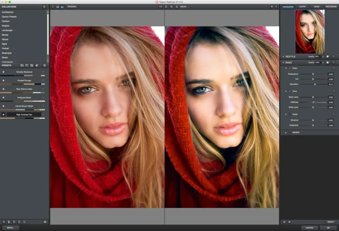Switch to the Histogram tab

point(330,6)
